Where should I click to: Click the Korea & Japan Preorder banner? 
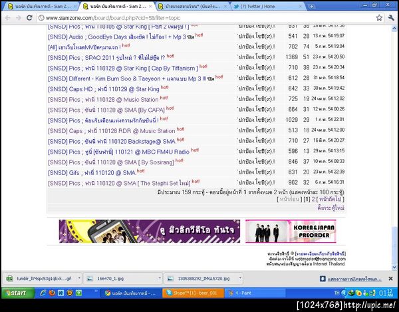coord(291,231)
